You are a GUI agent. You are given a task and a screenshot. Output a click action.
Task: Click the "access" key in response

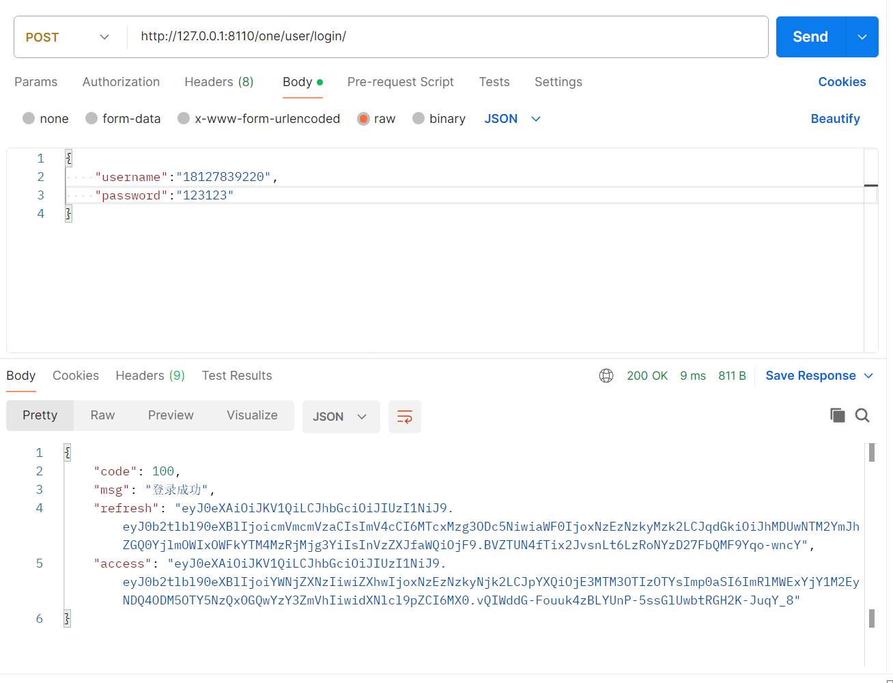(123, 563)
